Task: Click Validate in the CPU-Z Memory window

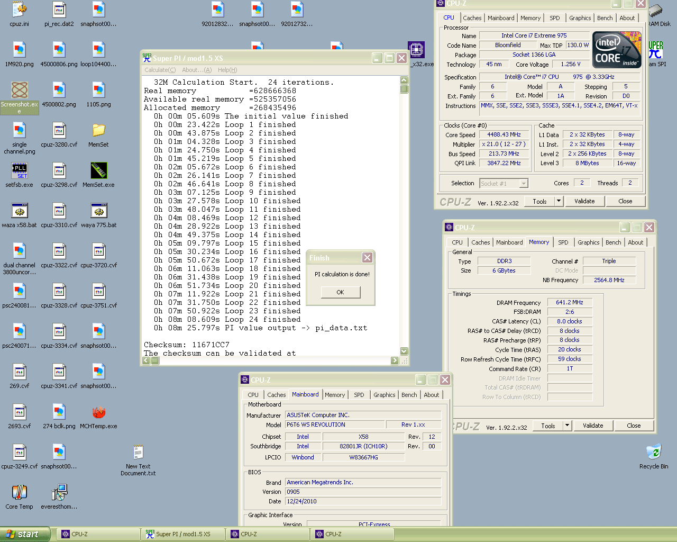Action: 592,426
